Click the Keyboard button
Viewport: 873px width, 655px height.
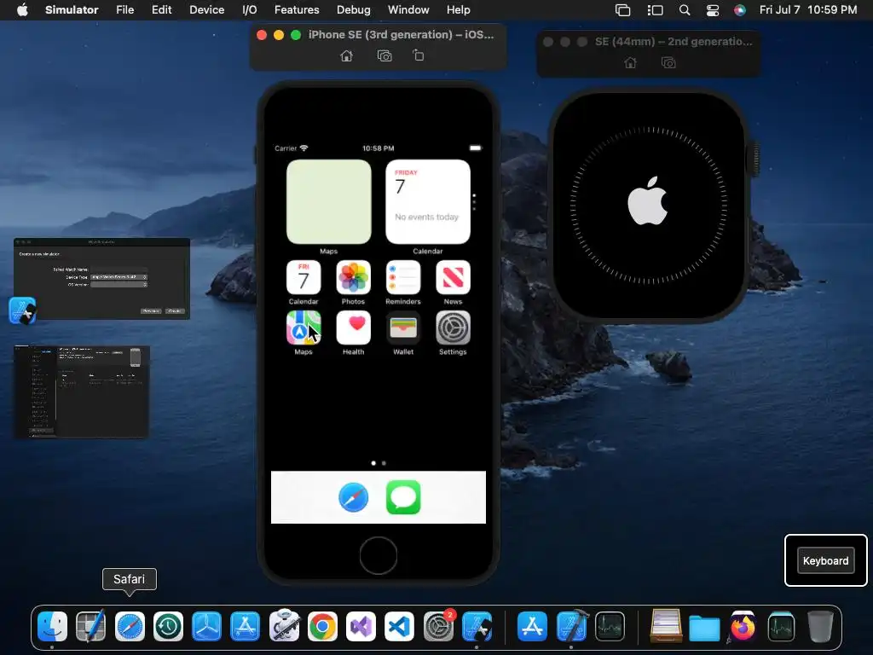tap(825, 561)
